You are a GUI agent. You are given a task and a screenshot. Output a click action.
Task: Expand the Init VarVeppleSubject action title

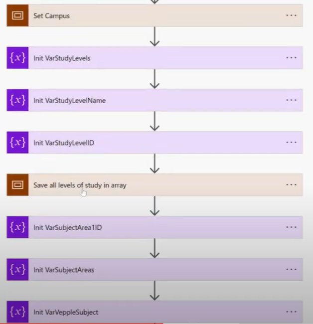click(66, 312)
